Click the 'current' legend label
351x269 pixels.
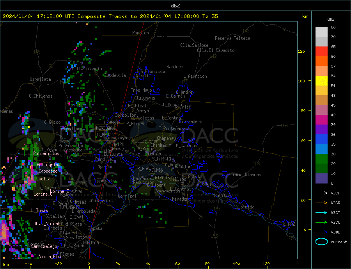coord(339,242)
